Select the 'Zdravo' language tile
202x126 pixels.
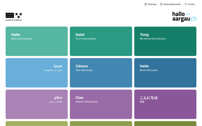(x=101, y=73)
